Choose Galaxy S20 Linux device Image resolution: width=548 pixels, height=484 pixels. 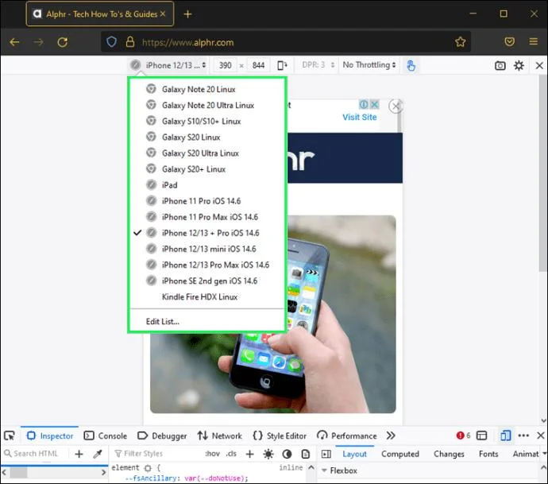pos(206,137)
